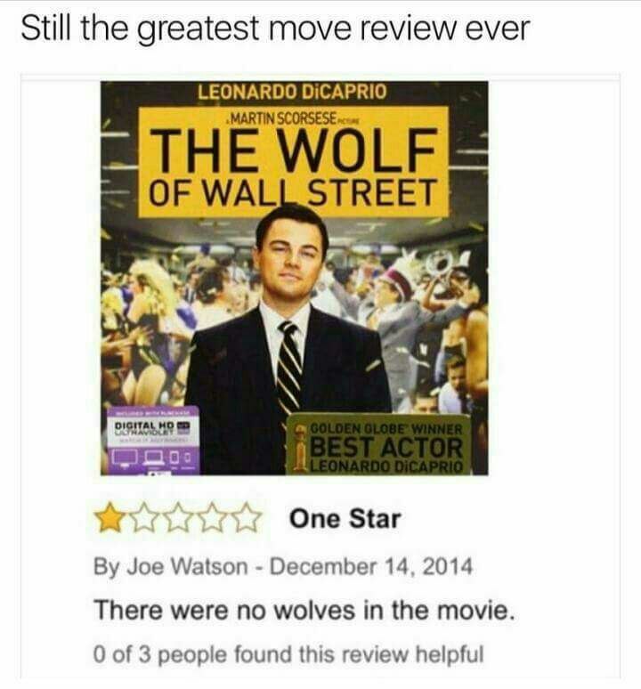Click '0 of 3 people found this review helpful'

pyautogui.click(x=288, y=654)
